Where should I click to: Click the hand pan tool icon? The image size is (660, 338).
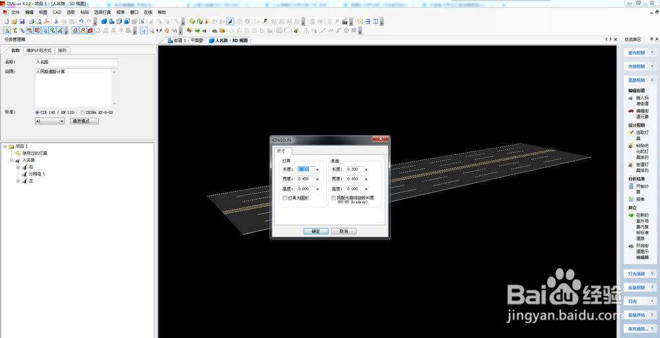pos(167,30)
